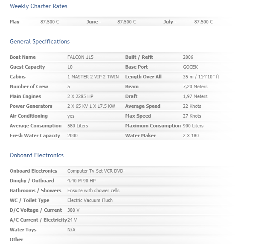This screenshot has height=245, width=259.
Task: Click the 'Bathrooms / Showers' label
Action: click(x=35, y=190)
